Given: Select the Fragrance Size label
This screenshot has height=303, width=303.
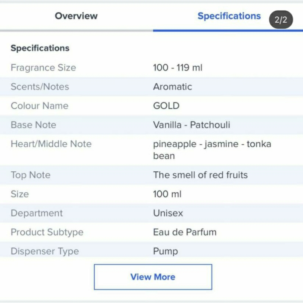Looking at the screenshot, I should [x=43, y=68].
